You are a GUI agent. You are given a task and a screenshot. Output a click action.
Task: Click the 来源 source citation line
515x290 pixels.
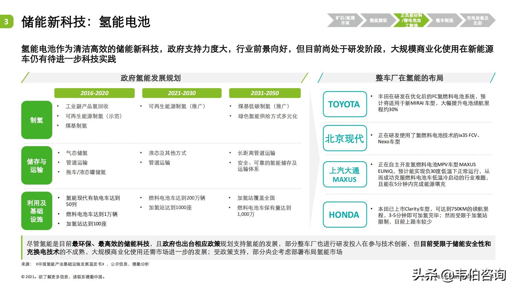[85, 264]
